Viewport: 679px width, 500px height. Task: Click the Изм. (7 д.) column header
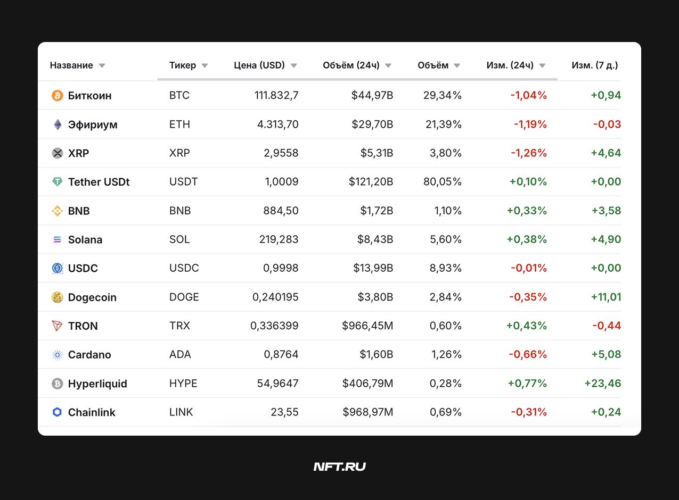tap(595, 65)
